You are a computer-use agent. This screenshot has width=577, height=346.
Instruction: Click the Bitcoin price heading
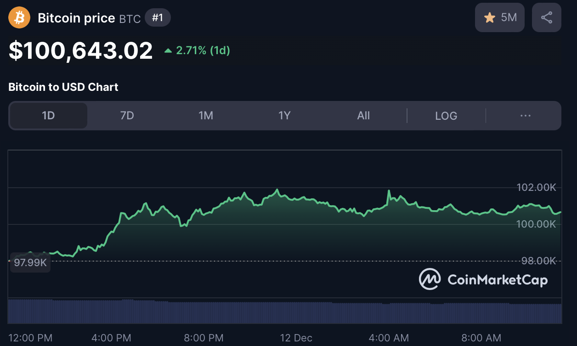[x=76, y=18]
